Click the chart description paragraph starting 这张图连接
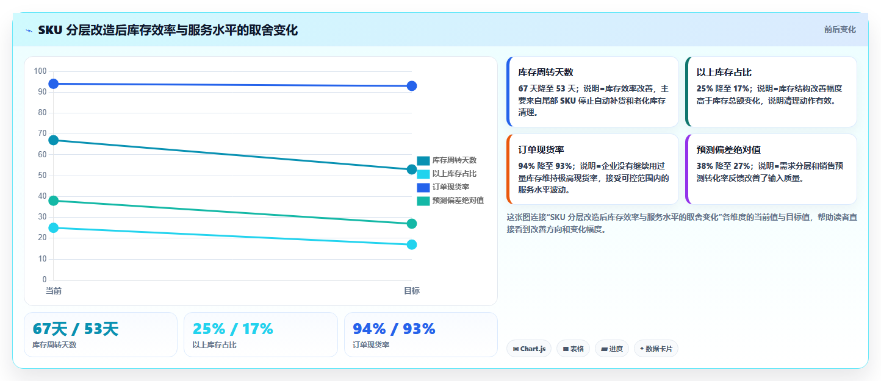This screenshot has width=881, height=381. 681,223
